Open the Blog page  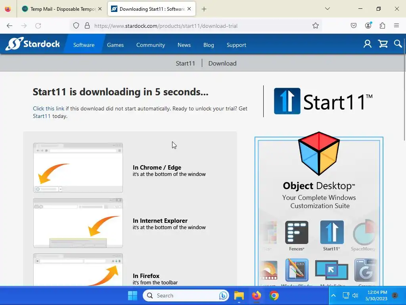[x=209, y=45]
